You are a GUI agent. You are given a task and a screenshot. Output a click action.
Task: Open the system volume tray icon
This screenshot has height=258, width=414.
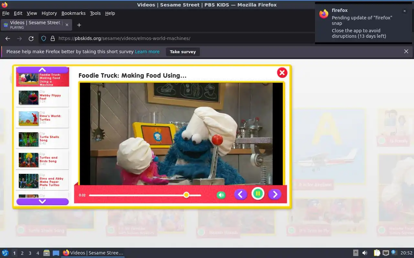click(365, 253)
